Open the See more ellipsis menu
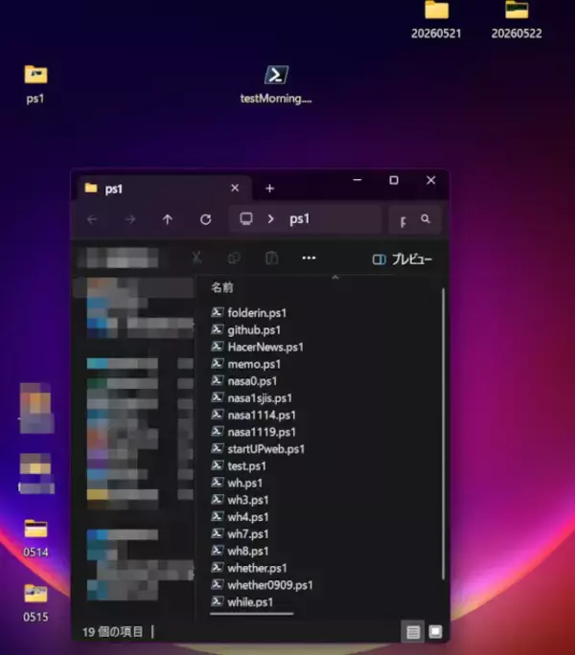The image size is (575, 655). click(309, 259)
